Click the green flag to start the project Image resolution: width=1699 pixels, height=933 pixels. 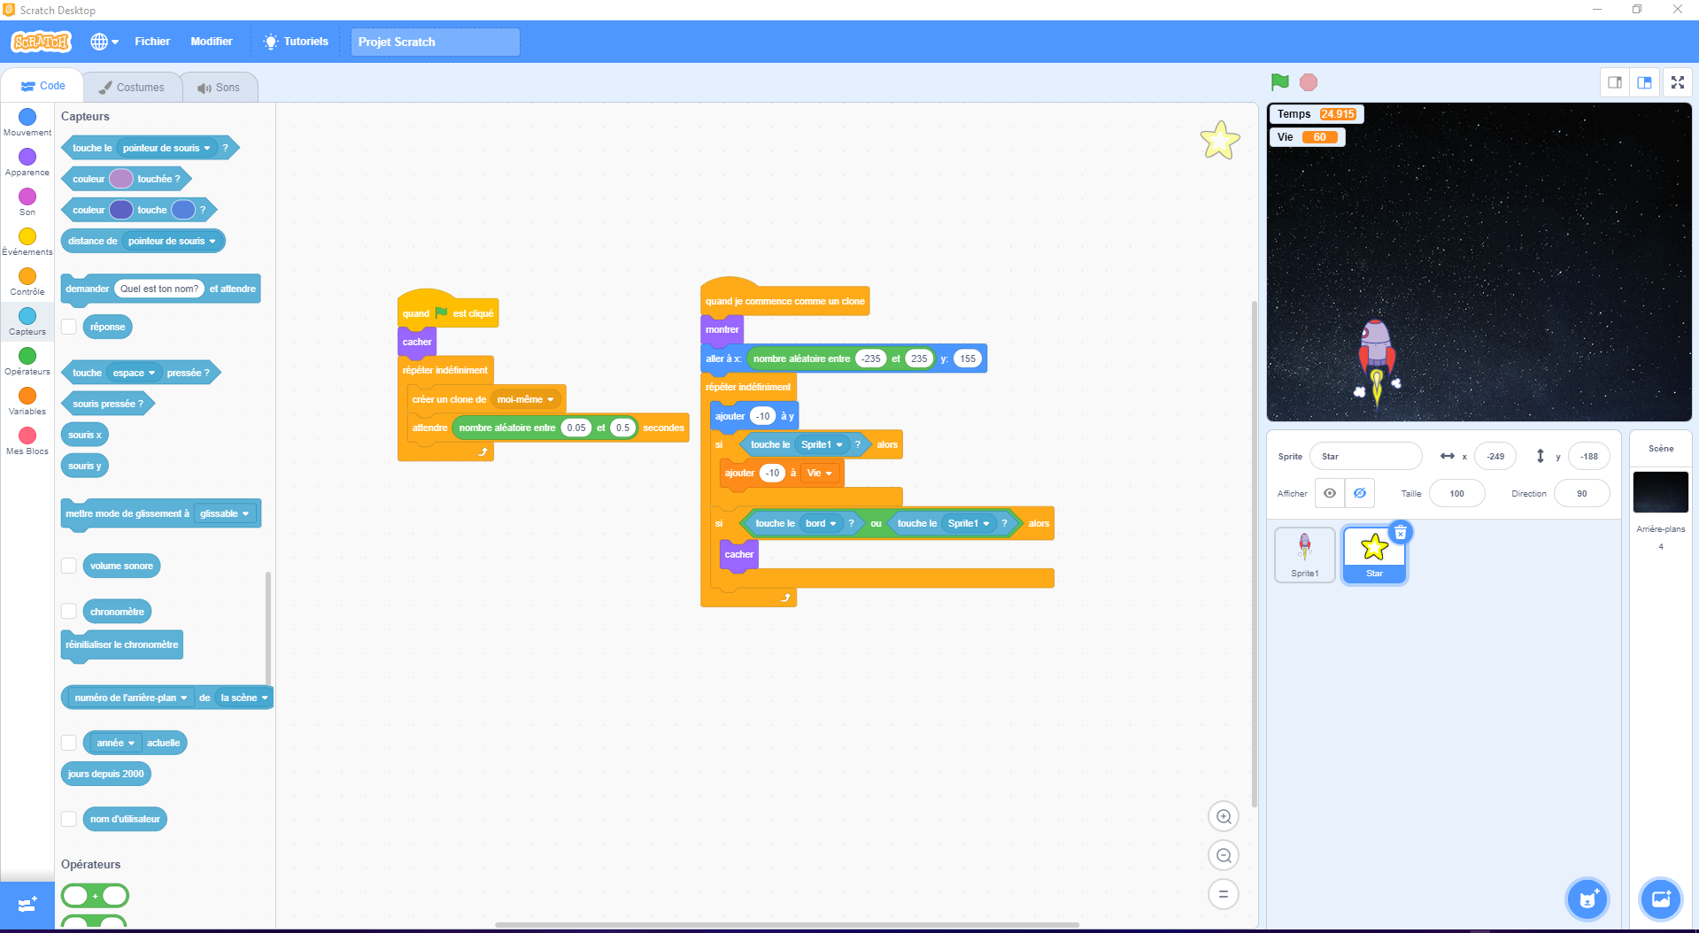1279,82
